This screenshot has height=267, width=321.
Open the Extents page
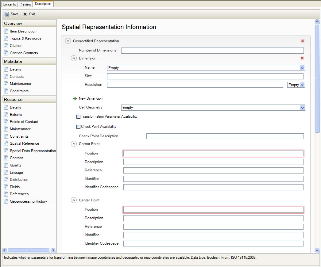click(x=17, y=114)
